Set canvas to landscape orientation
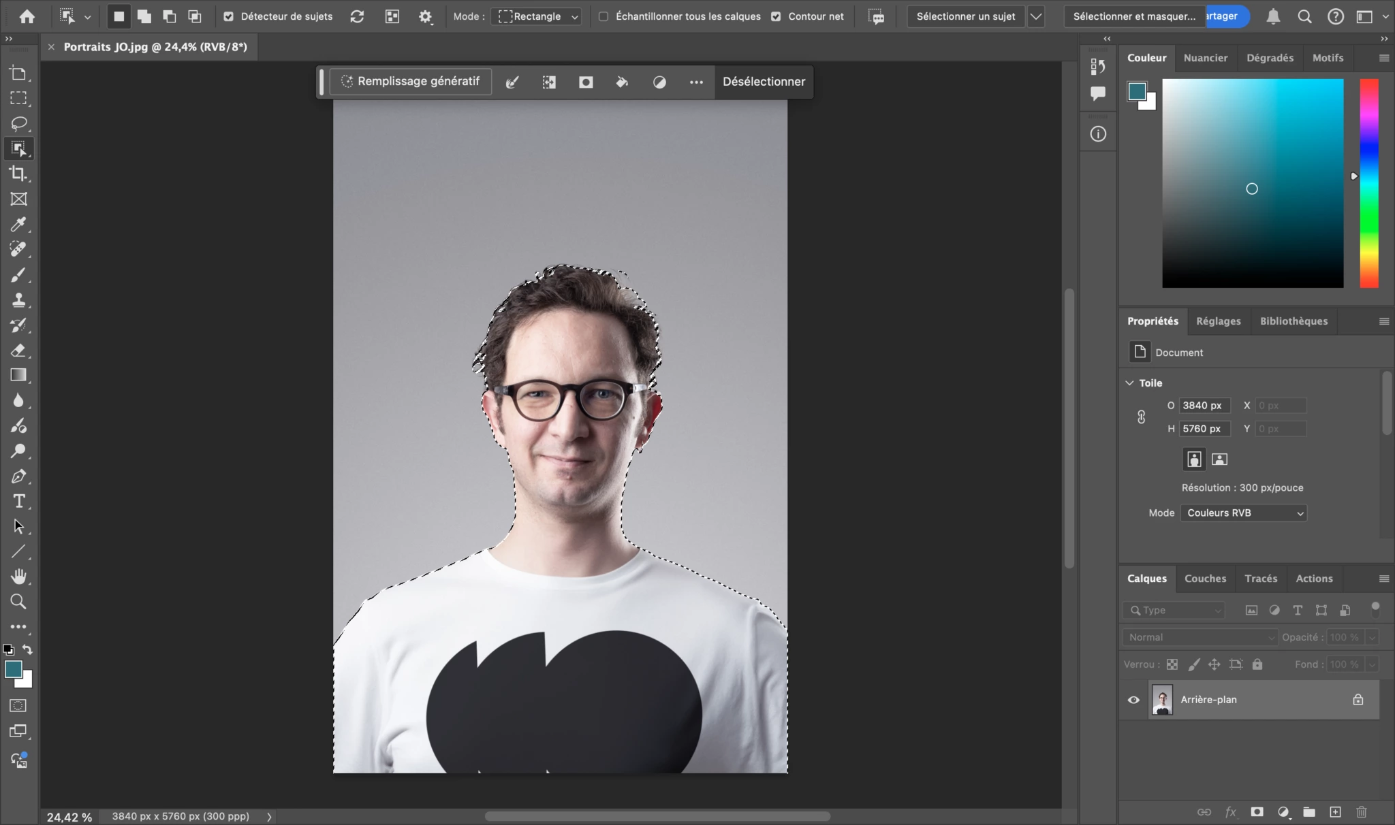The image size is (1395, 825). (1220, 459)
